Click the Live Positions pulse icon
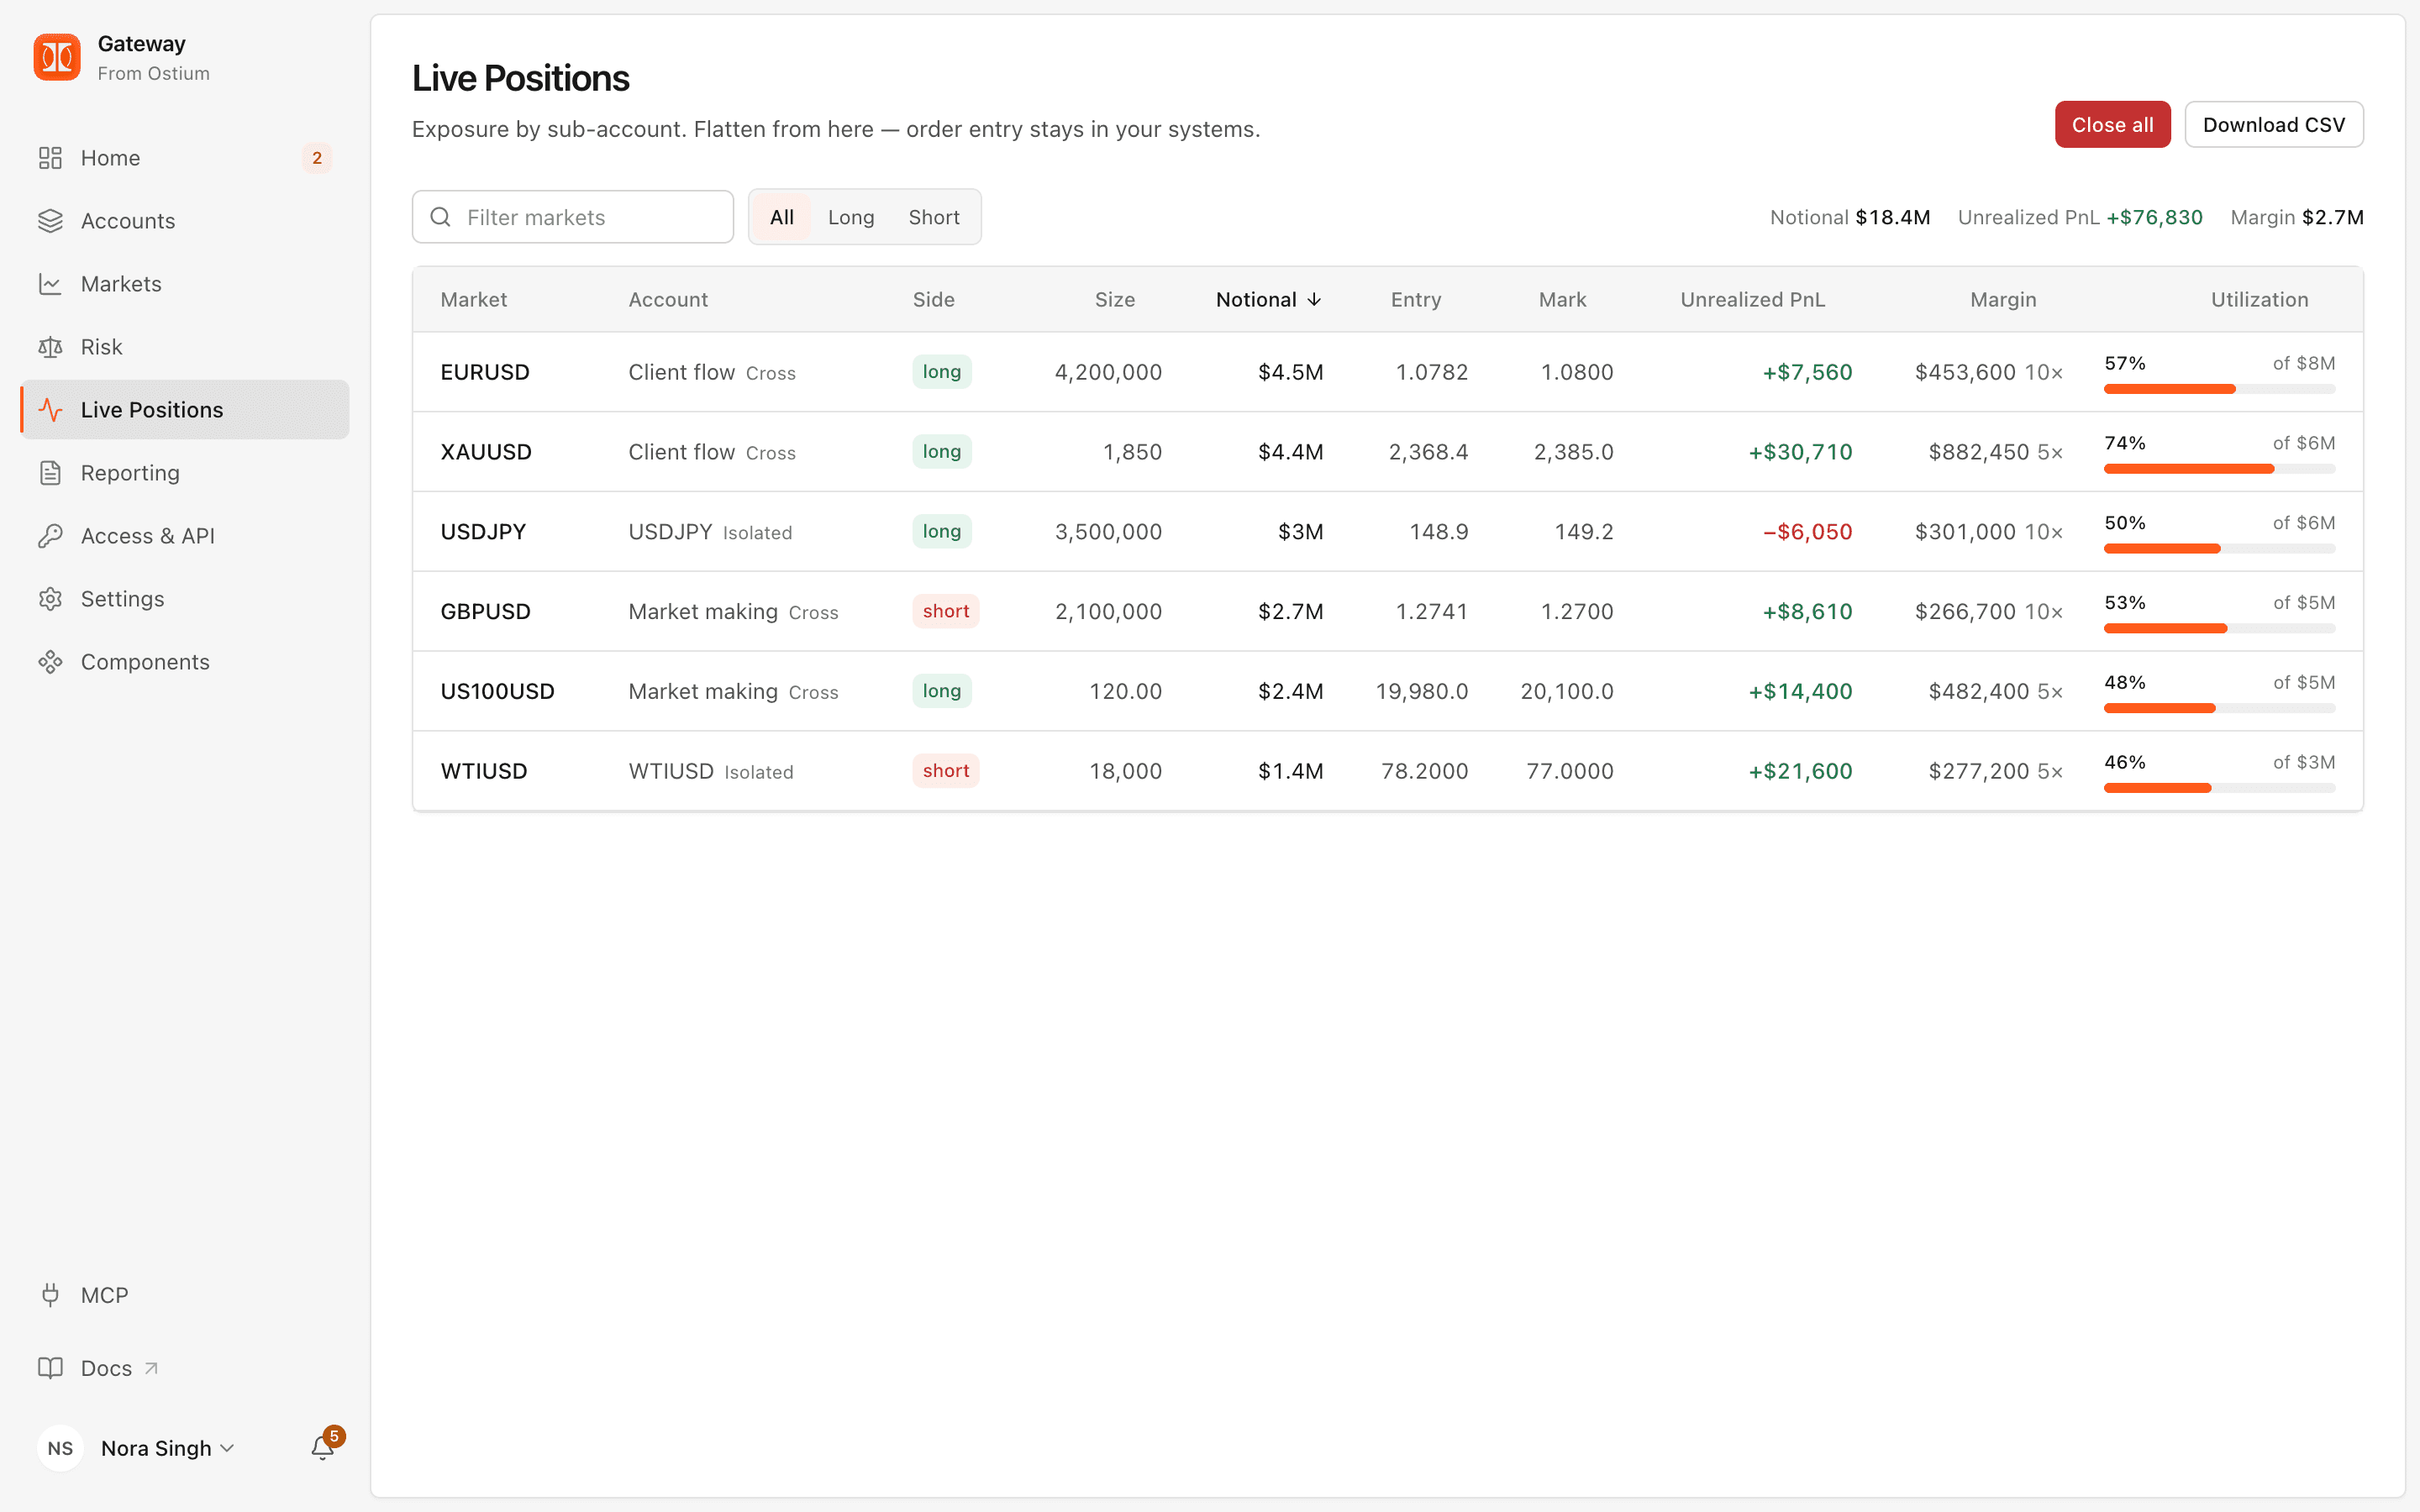This screenshot has height=1512, width=2420. pos(50,410)
